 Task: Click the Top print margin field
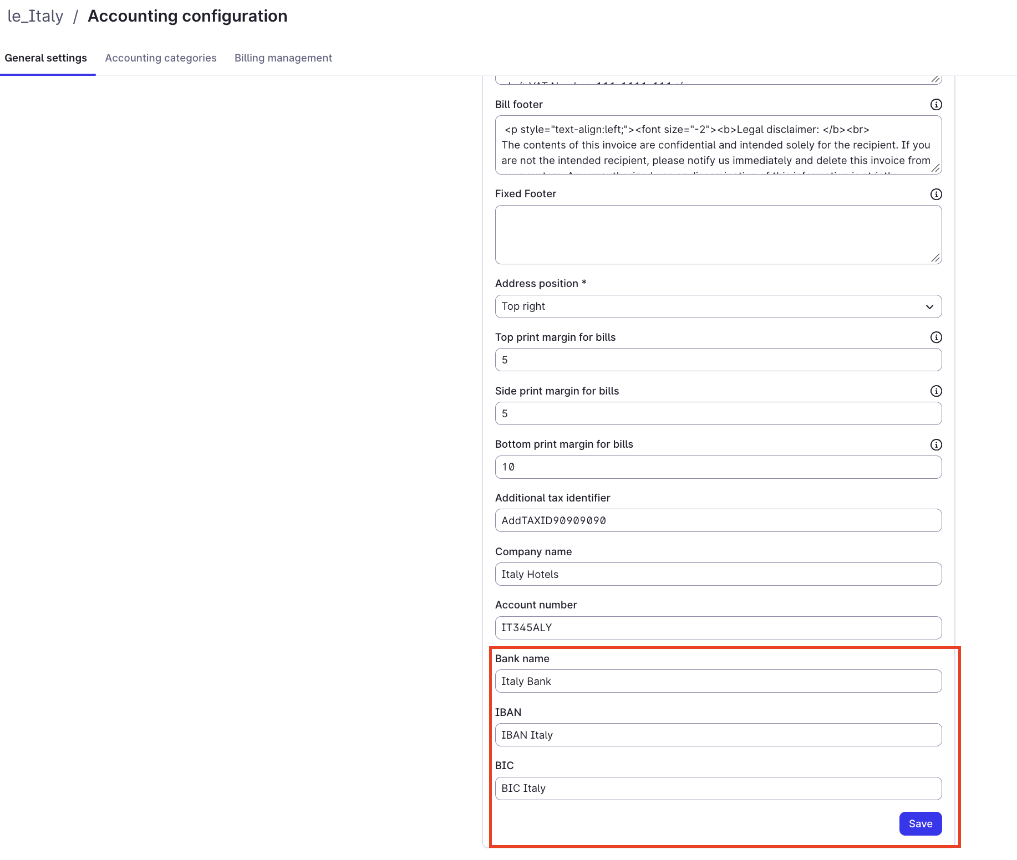coord(718,360)
